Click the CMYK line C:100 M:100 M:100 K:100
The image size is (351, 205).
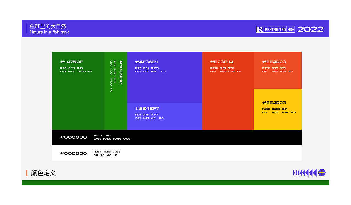[x=112, y=139]
